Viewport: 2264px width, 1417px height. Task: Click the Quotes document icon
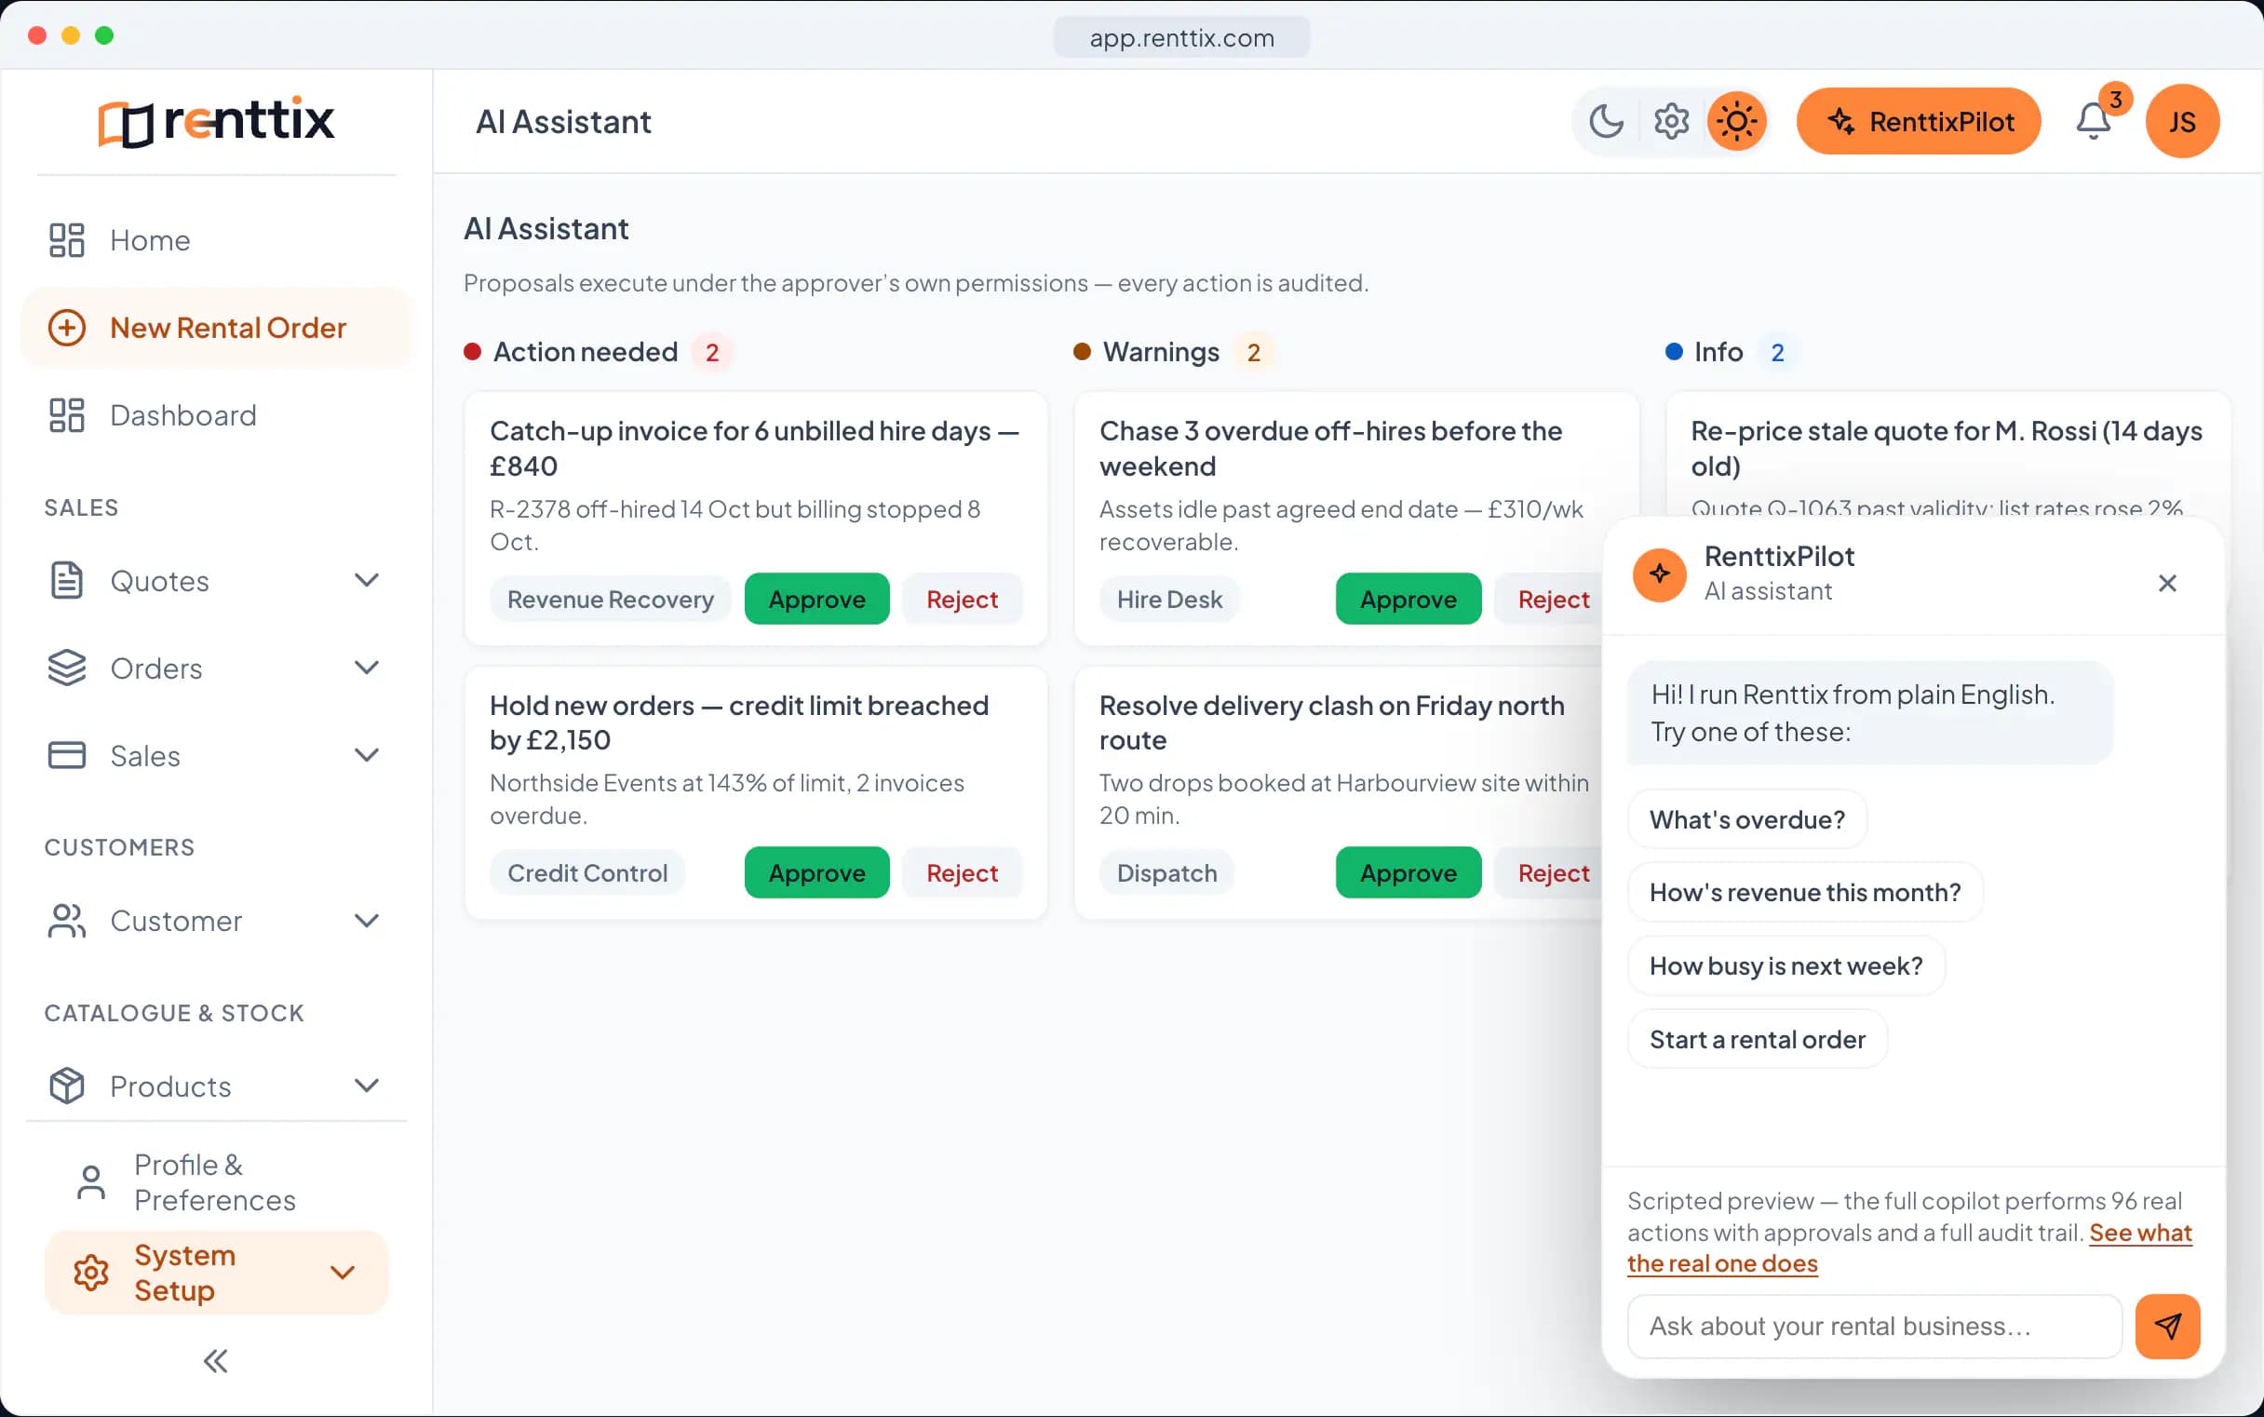click(66, 581)
